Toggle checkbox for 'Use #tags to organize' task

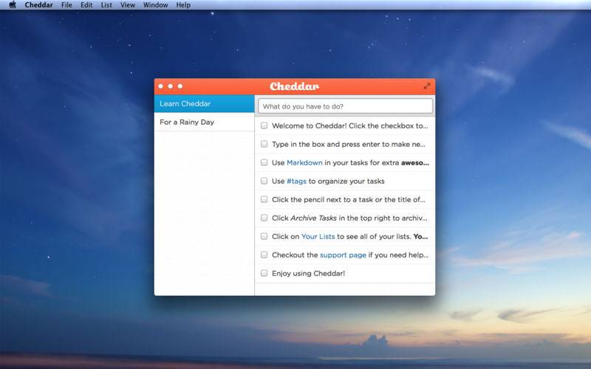264,181
